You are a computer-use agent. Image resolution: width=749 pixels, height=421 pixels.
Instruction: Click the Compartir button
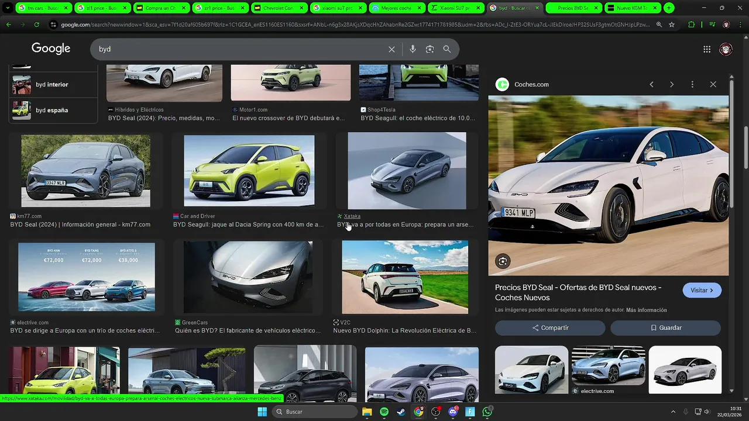click(550, 328)
